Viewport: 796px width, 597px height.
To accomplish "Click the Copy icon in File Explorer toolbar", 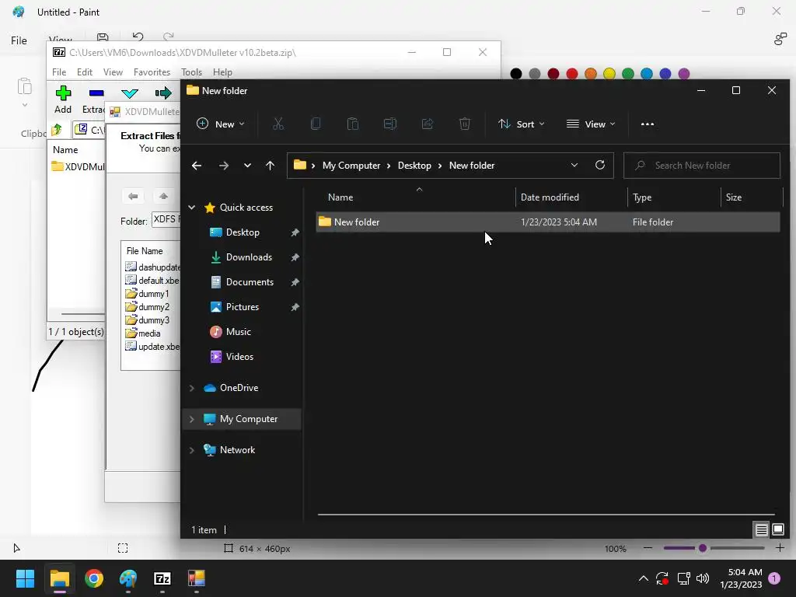I will click(316, 124).
